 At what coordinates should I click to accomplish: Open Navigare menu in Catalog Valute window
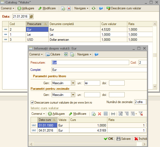tap(81, 8)
